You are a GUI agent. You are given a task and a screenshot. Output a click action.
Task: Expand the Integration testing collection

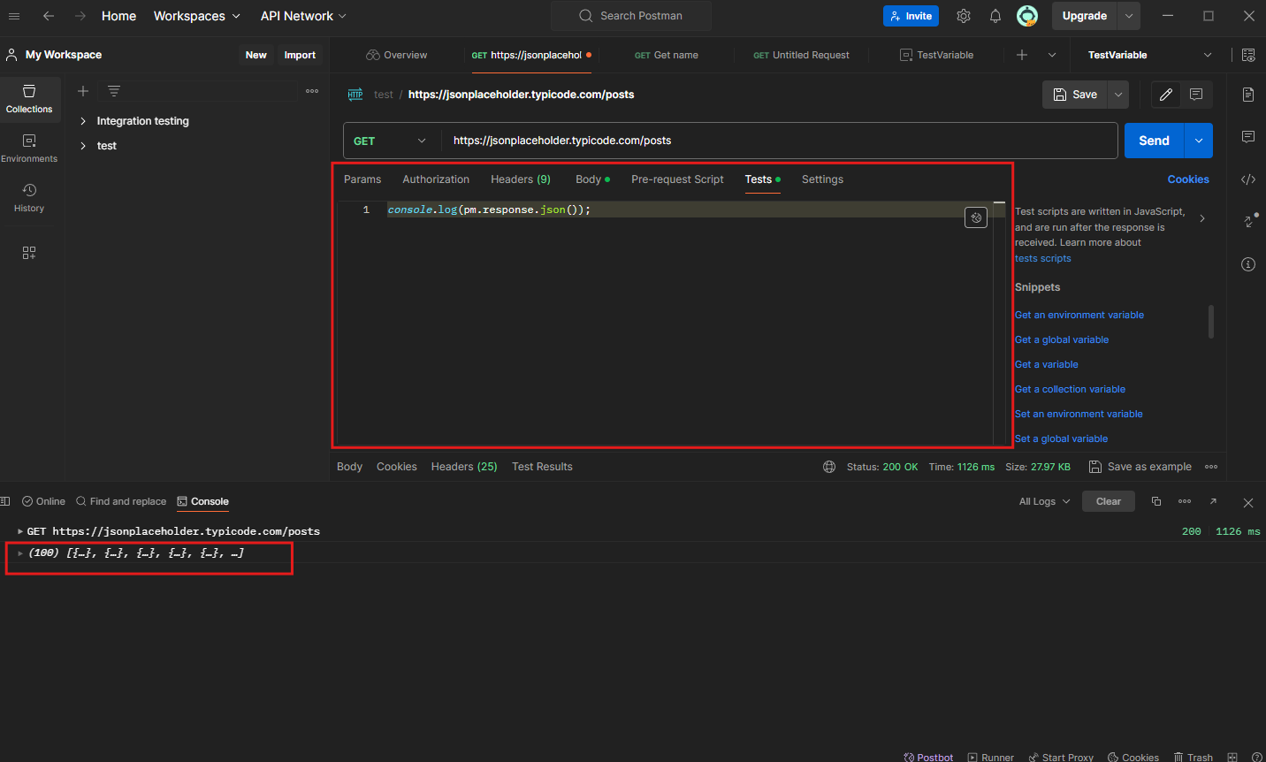coord(83,121)
